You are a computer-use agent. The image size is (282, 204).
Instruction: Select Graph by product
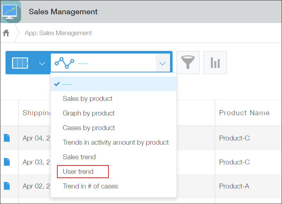pos(89,113)
